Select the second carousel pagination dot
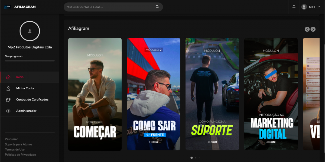Viewport: 325px width, 162px height. point(196,157)
